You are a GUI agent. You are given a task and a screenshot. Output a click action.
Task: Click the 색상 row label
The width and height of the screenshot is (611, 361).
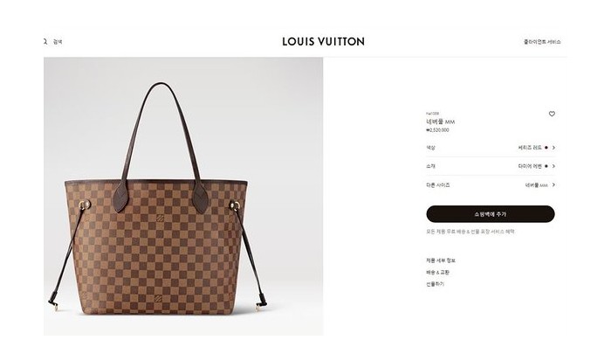click(430, 148)
